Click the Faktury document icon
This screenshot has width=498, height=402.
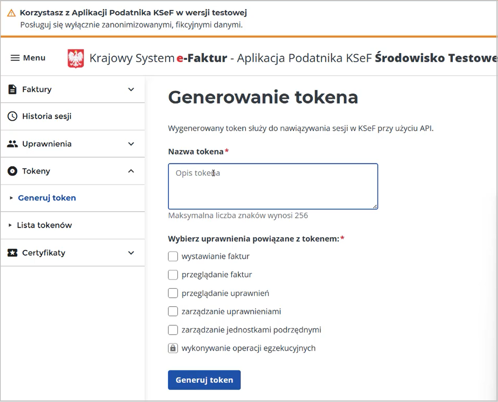[x=12, y=89]
